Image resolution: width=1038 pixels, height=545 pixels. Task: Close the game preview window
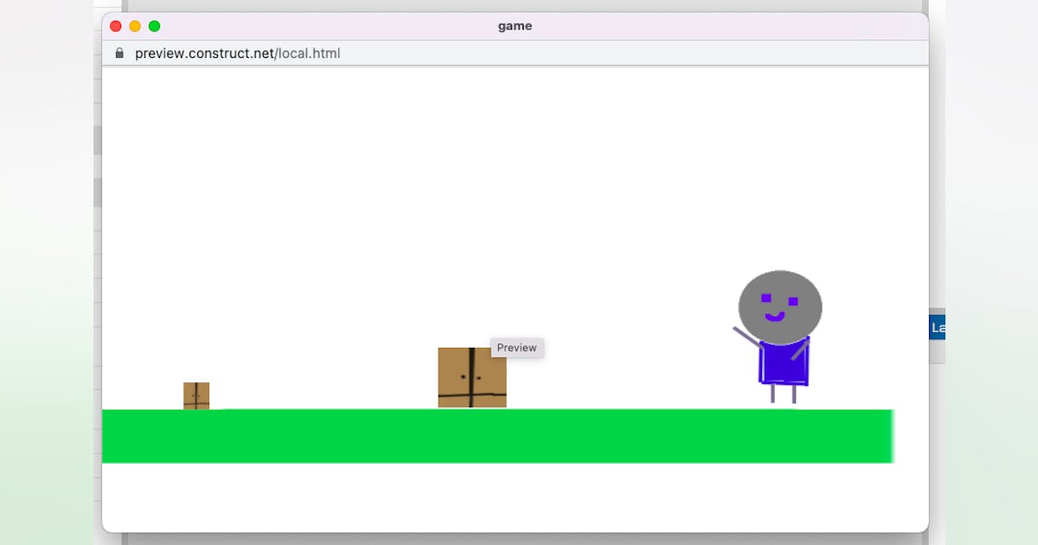[116, 26]
